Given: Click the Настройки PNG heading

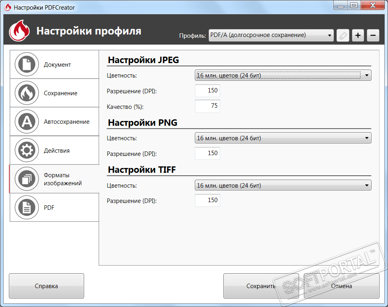Looking at the screenshot, I should point(142,123).
